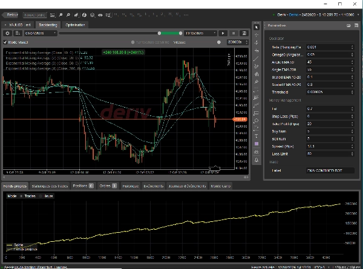Image resolution: width=363 pixels, height=269 pixels.
Task: Click the Vitesse speed slider handle
Action: 219,42
